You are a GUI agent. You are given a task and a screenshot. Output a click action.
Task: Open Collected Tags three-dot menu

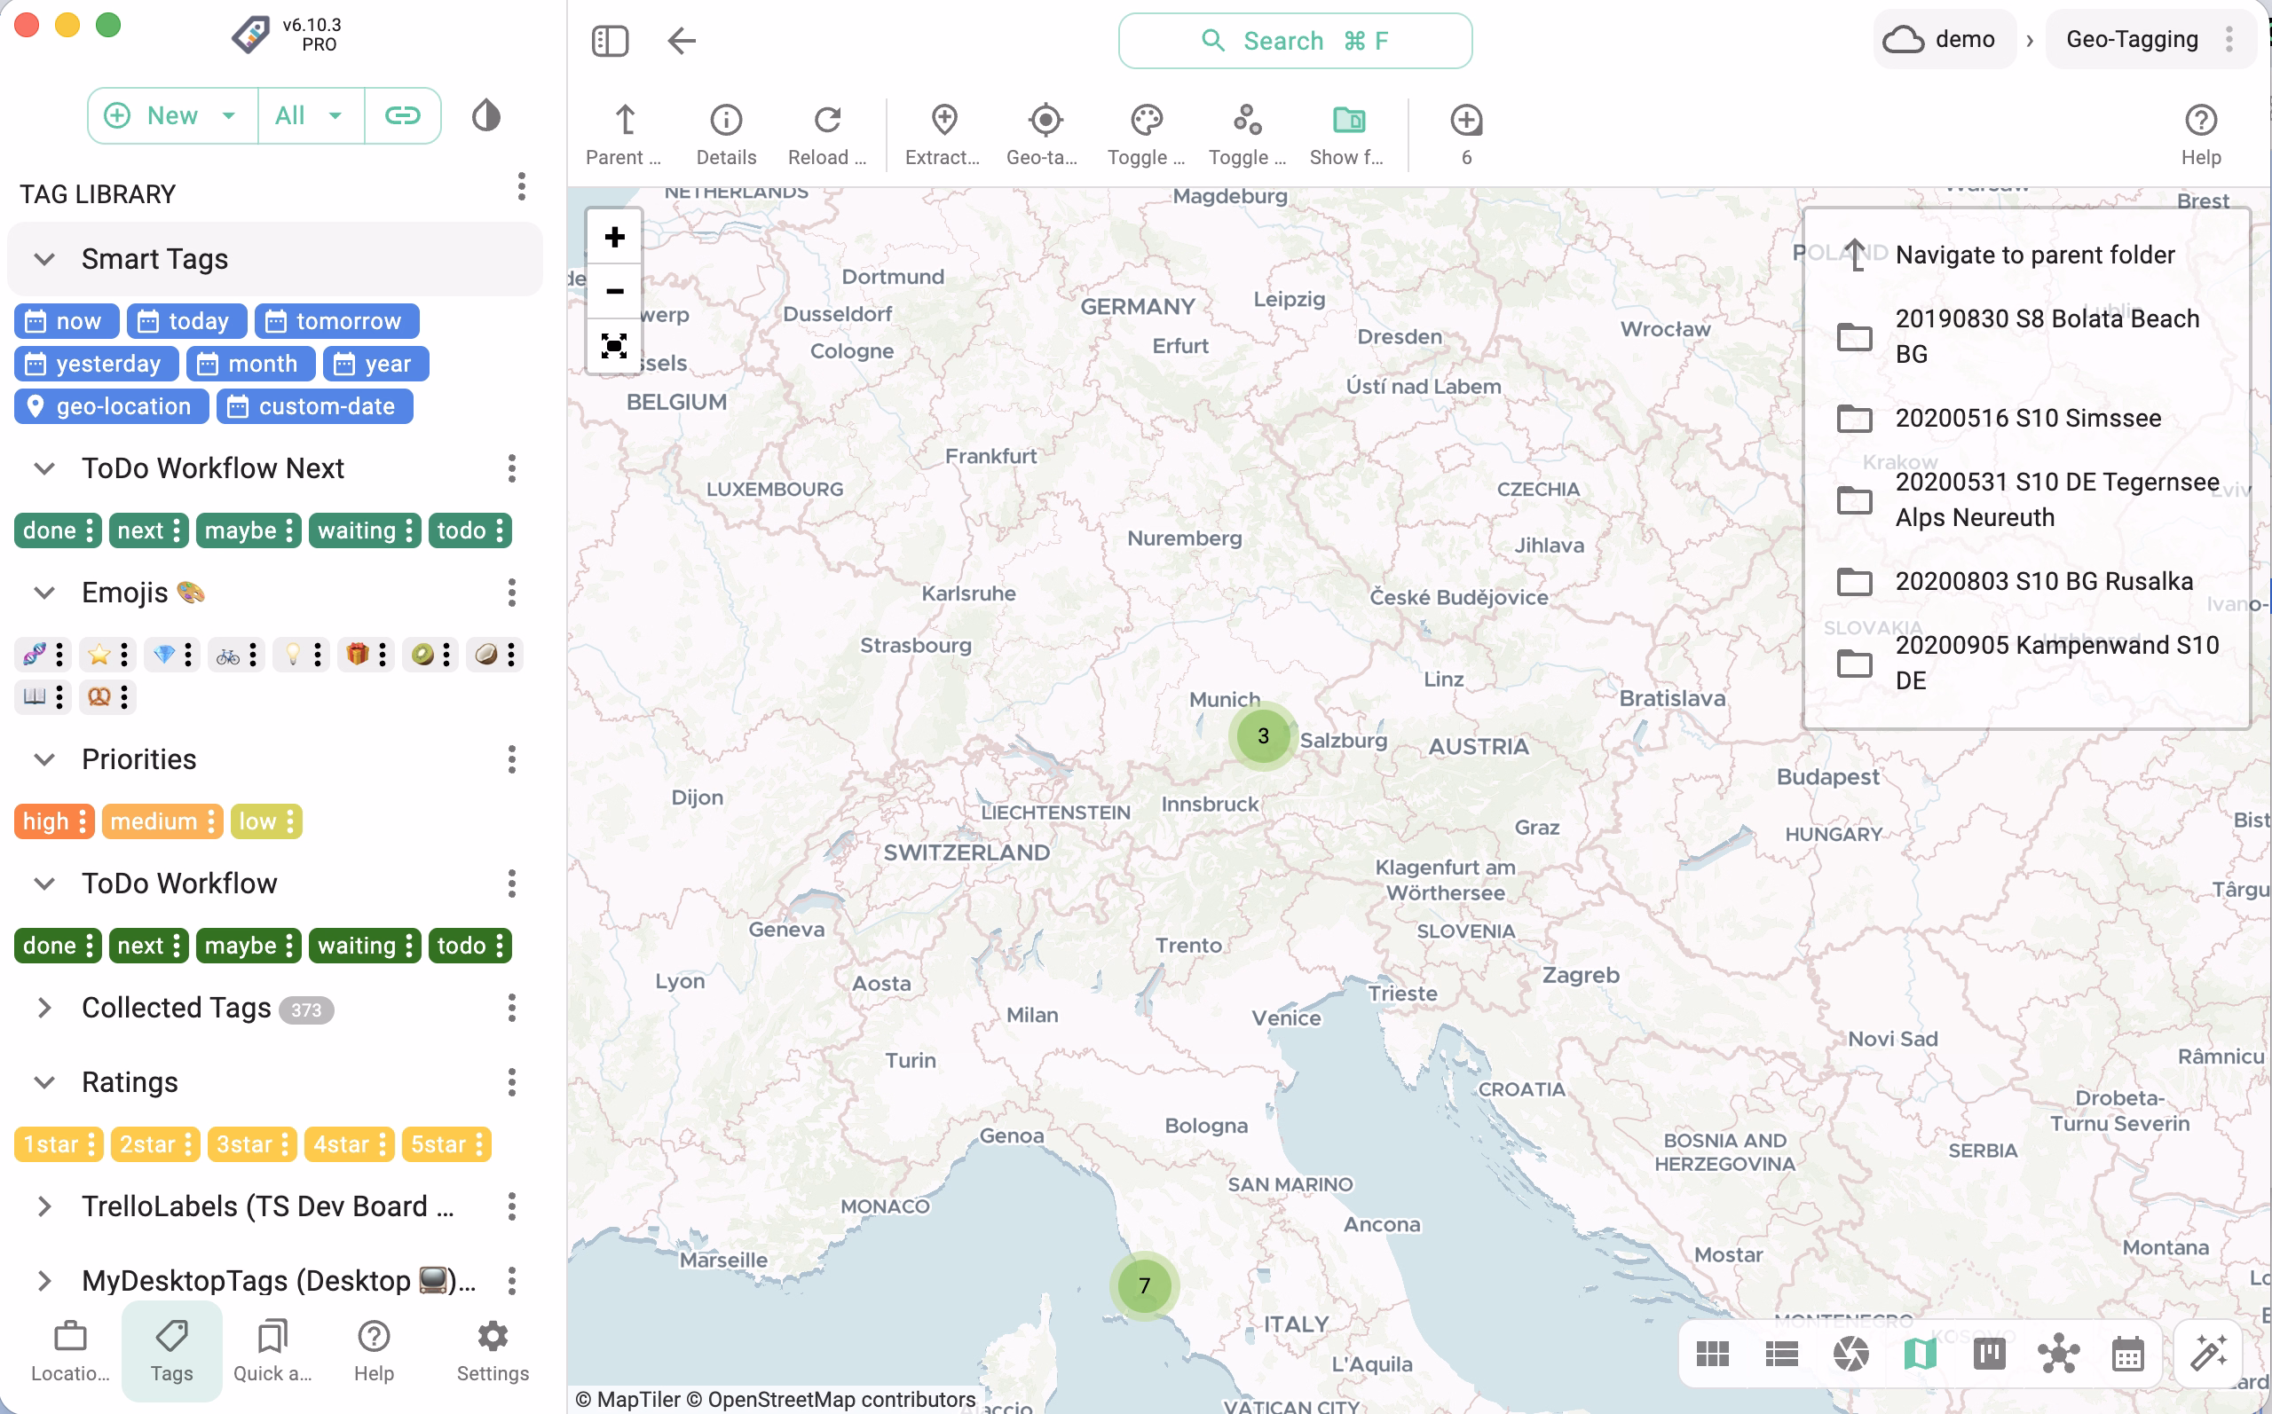(512, 1007)
